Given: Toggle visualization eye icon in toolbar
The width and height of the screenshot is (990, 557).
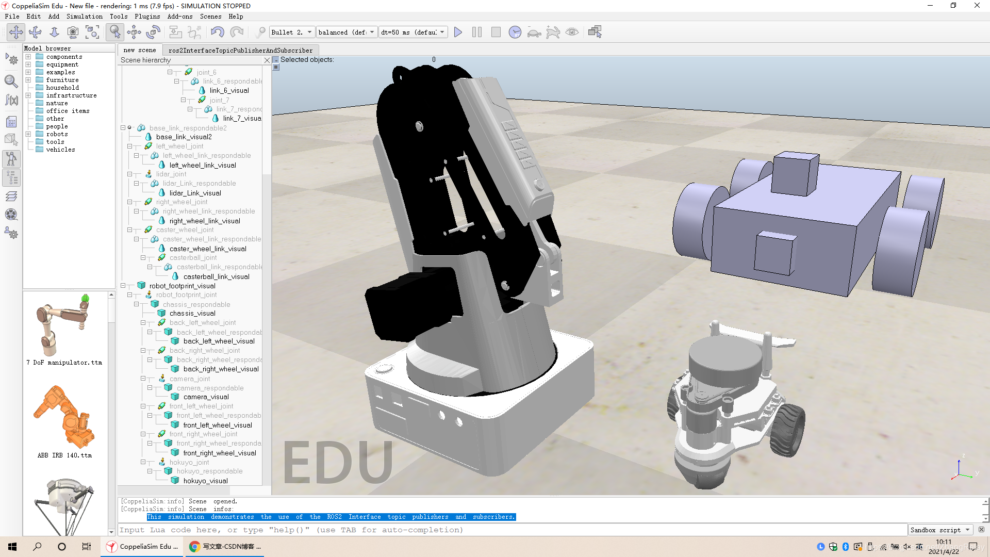Looking at the screenshot, I should pos(572,32).
